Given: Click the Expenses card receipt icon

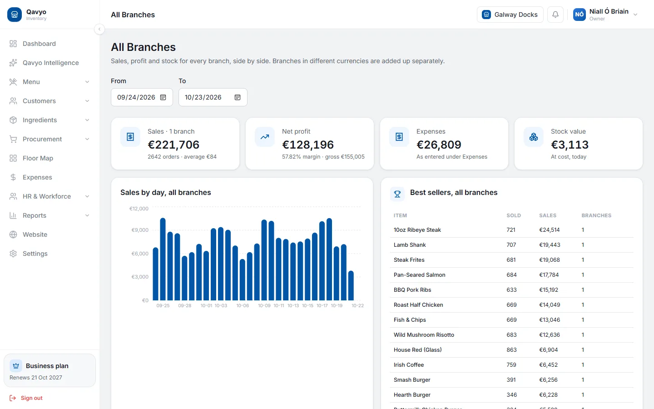Looking at the screenshot, I should pos(399,137).
